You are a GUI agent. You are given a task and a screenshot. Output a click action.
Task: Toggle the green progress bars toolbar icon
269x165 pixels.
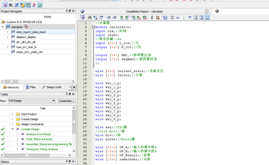(x=28, y=5)
